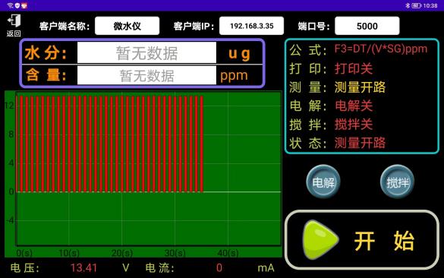The image size is (444, 278).
Task: Select the formula F3=DT/(V*SG)ppm
Action: 380,49
